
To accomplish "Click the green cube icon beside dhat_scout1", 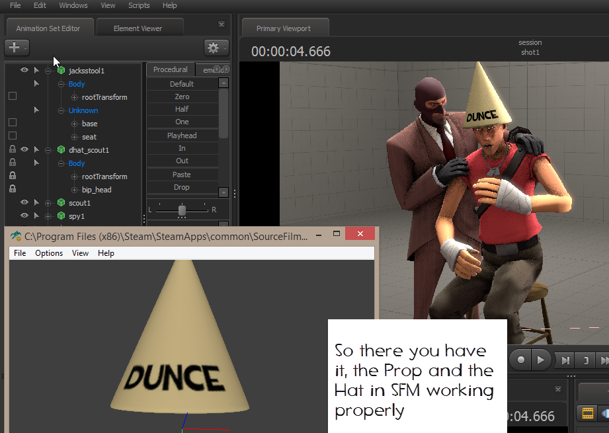I will [61, 149].
